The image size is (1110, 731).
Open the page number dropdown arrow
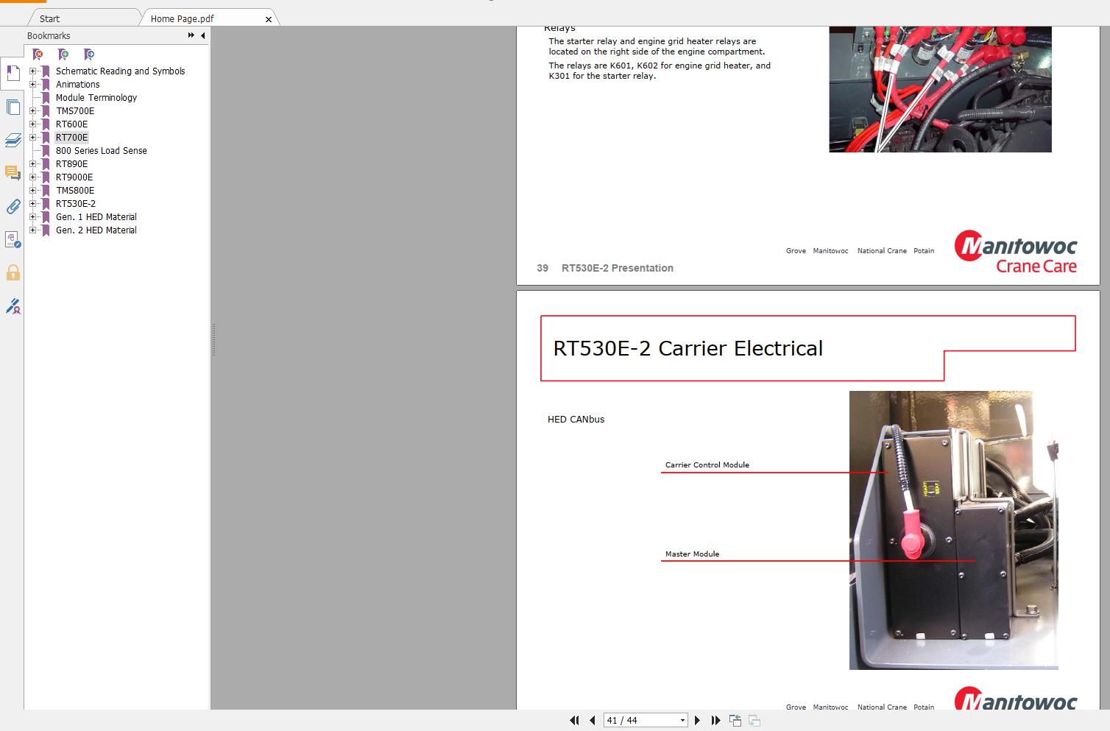tap(682, 721)
